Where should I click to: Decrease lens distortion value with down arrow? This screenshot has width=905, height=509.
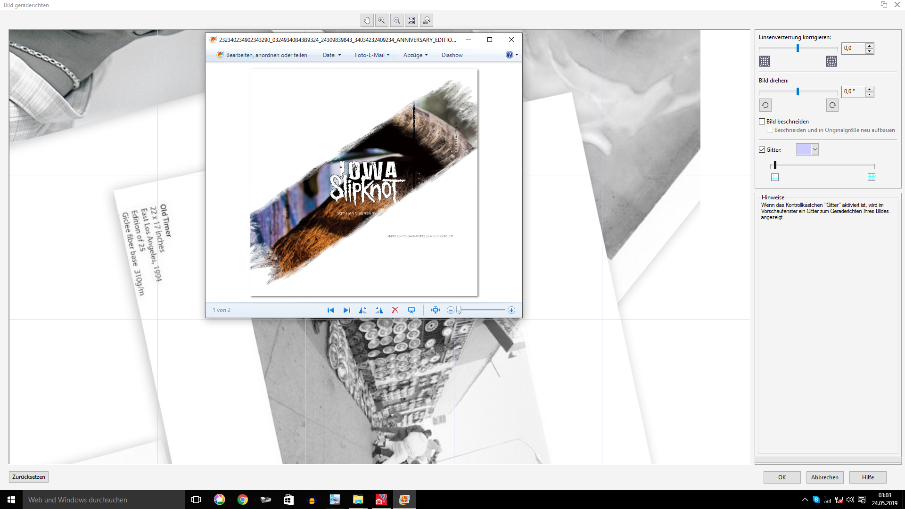870,51
